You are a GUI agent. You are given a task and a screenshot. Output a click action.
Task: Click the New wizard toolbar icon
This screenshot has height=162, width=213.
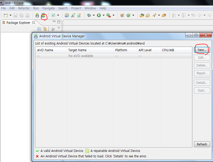pos(6,15)
